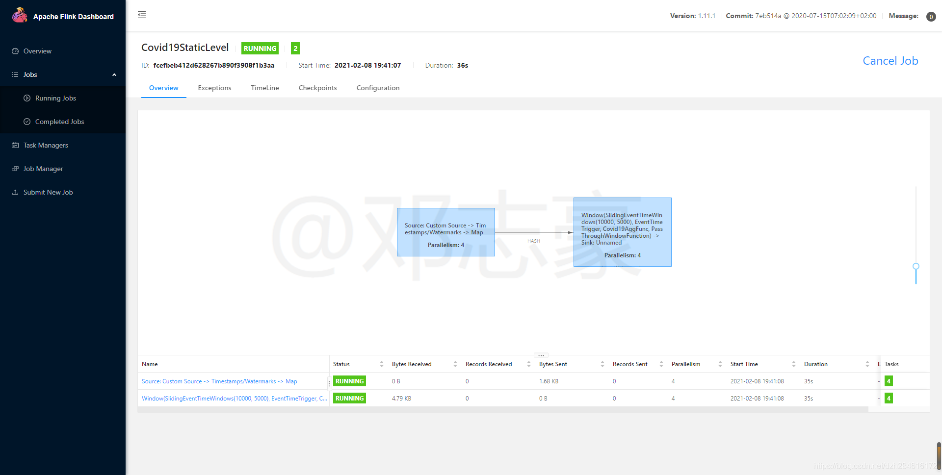Click the green tasks badge in Window row
Image resolution: width=942 pixels, height=475 pixels.
coord(888,399)
